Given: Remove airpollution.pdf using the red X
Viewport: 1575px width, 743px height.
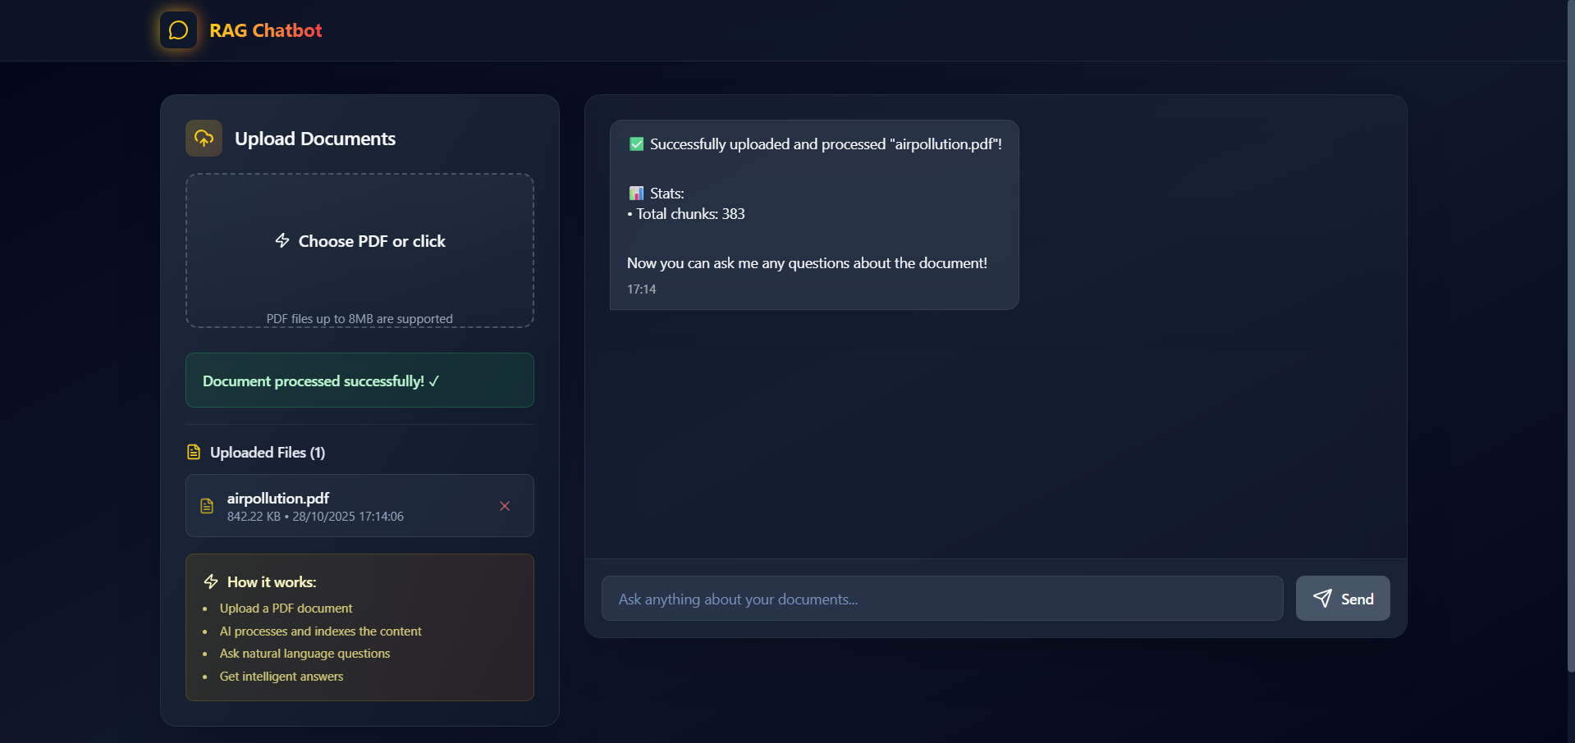Looking at the screenshot, I should coord(504,506).
